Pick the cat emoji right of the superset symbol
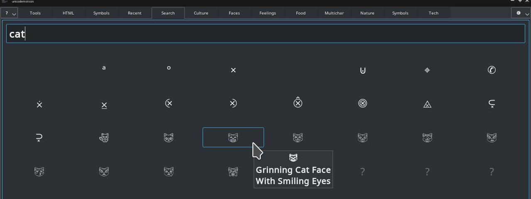Image resolution: width=531 pixels, height=199 pixels. tap(104, 137)
